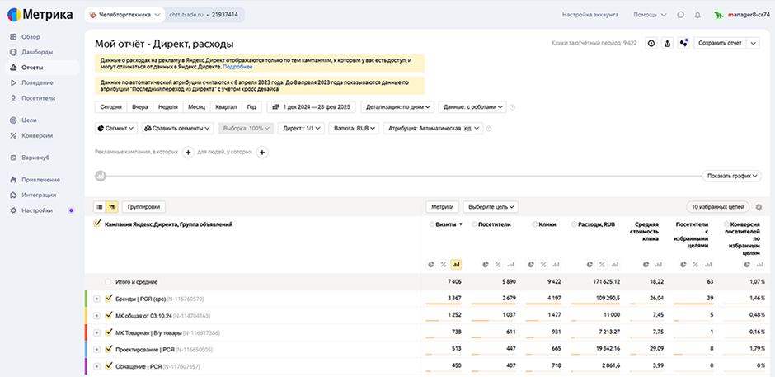The height and width of the screenshot is (377, 775).
Task: Uncheck Бренды | РСЯ campaign checkbox
Action: 109,299
